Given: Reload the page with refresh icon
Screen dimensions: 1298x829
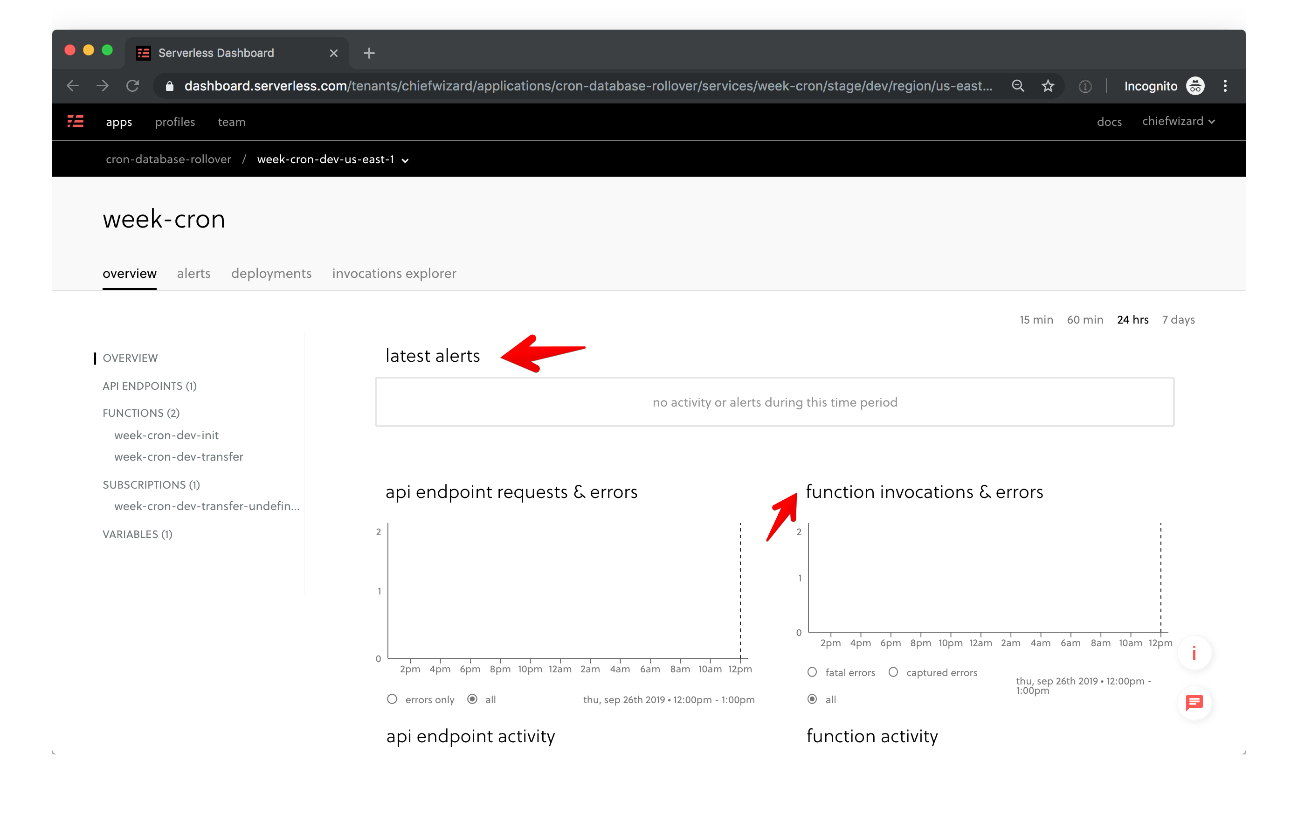Looking at the screenshot, I should [132, 86].
